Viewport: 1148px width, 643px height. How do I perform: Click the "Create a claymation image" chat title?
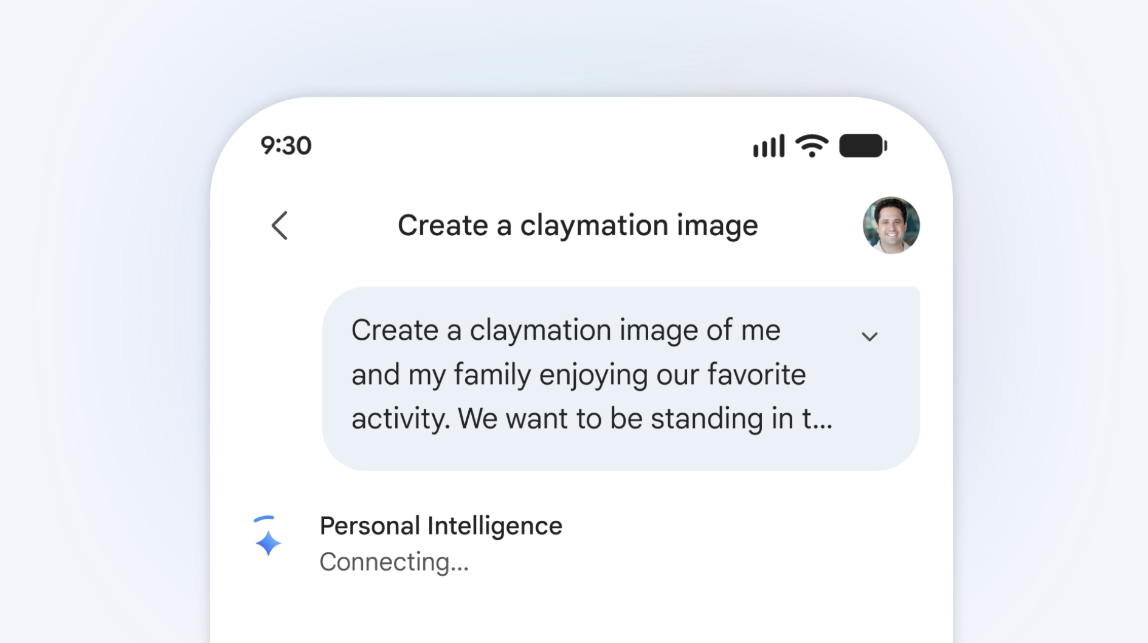coord(578,225)
